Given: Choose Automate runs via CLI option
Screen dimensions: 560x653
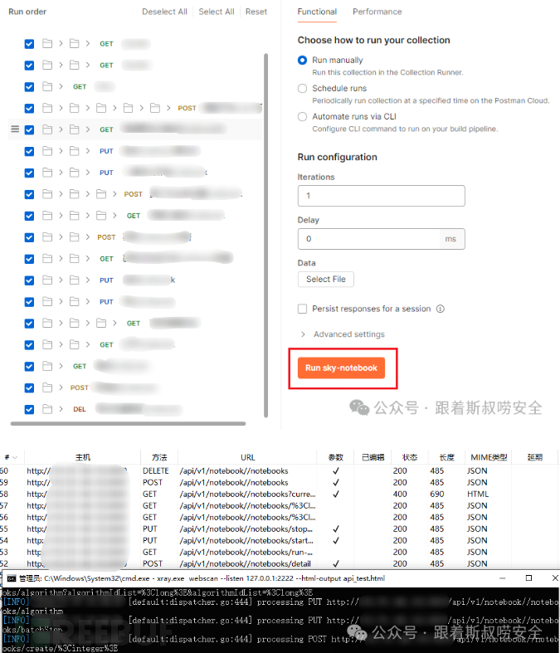Looking at the screenshot, I should [x=303, y=117].
